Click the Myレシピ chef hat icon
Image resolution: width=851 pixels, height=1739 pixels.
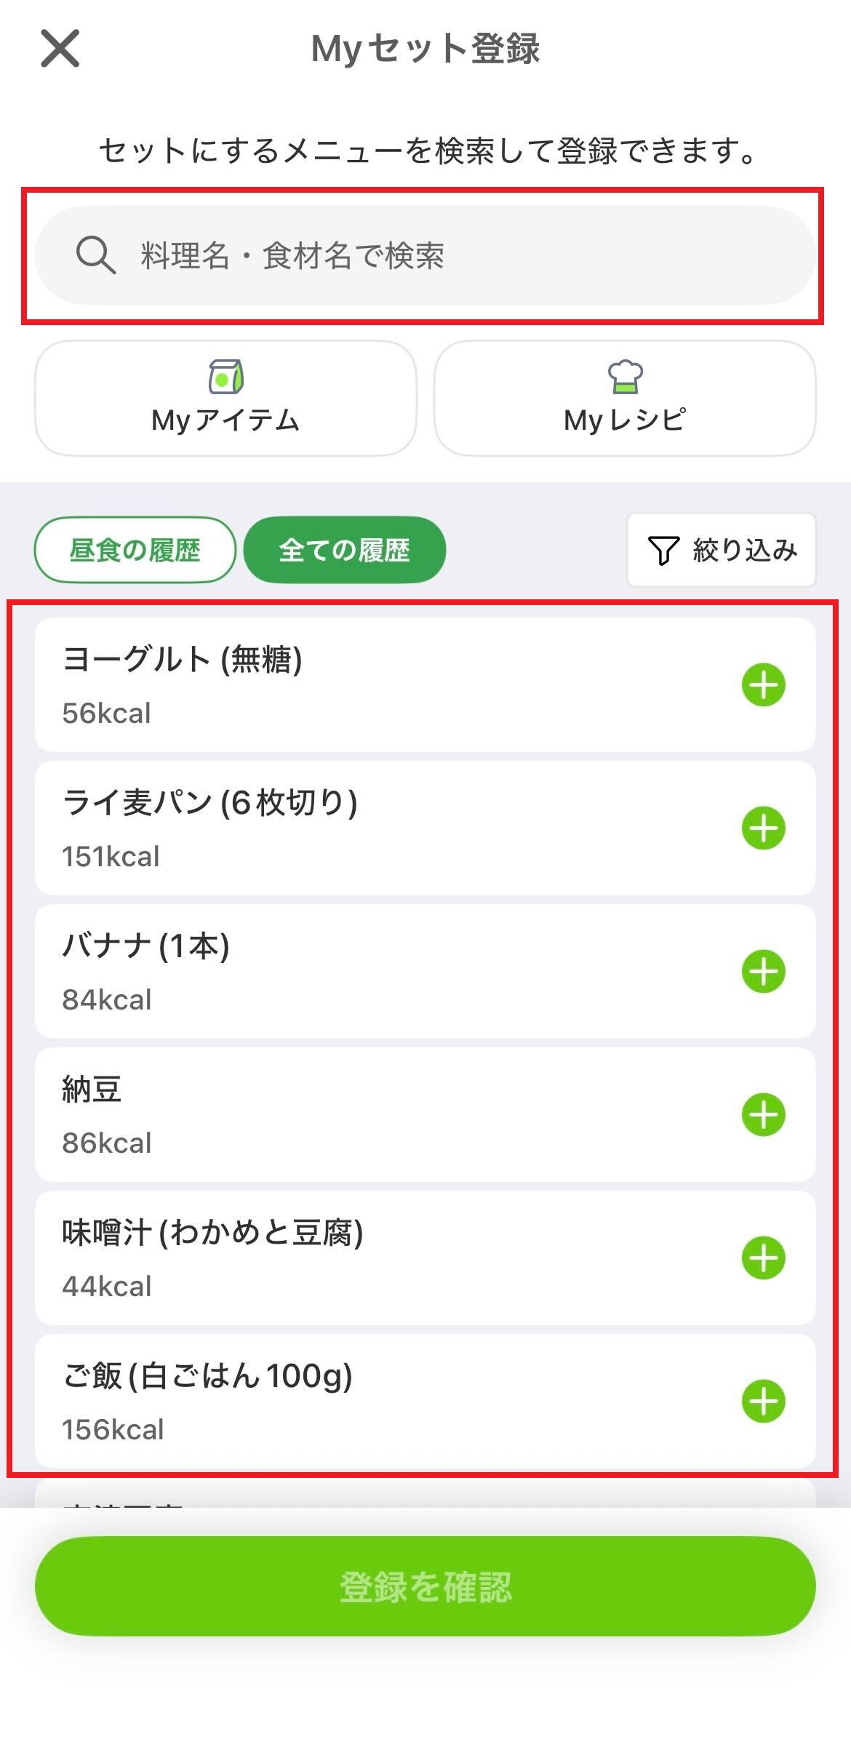[x=625, y=376]
